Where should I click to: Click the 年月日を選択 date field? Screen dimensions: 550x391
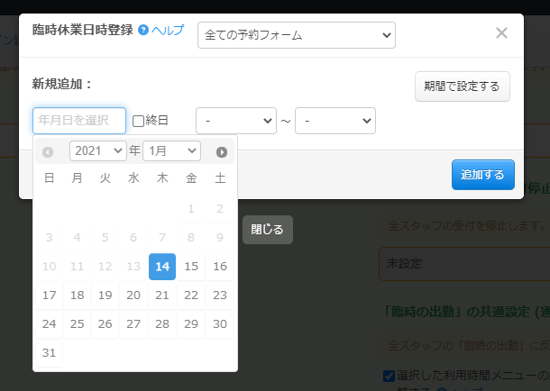click(x=79, y=121)
